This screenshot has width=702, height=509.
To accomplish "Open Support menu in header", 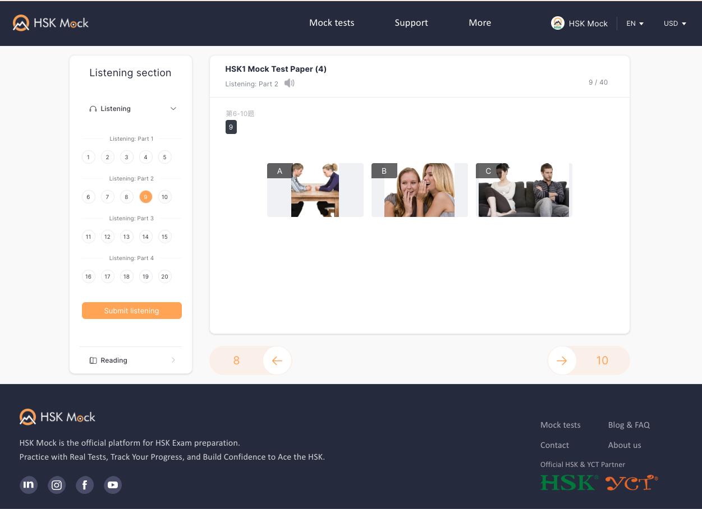I will tap(411, 23).
